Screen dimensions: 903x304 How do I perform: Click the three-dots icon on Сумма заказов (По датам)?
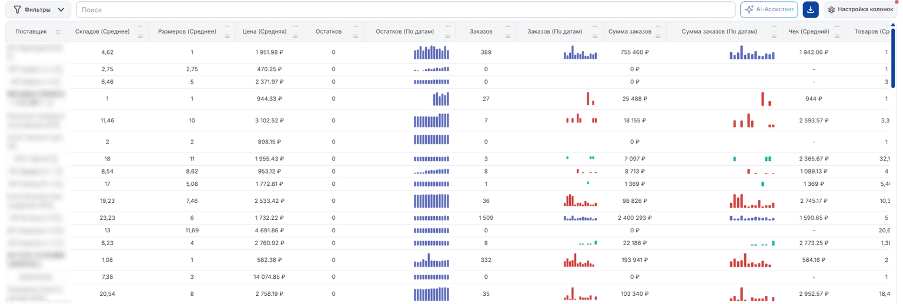click(774, 26)
